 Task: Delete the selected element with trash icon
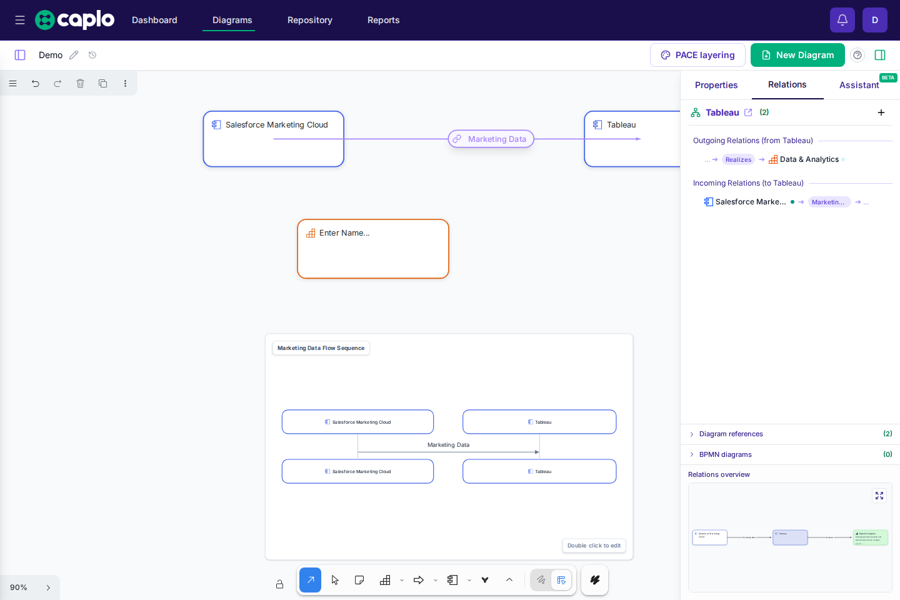[x=80, y=83]
